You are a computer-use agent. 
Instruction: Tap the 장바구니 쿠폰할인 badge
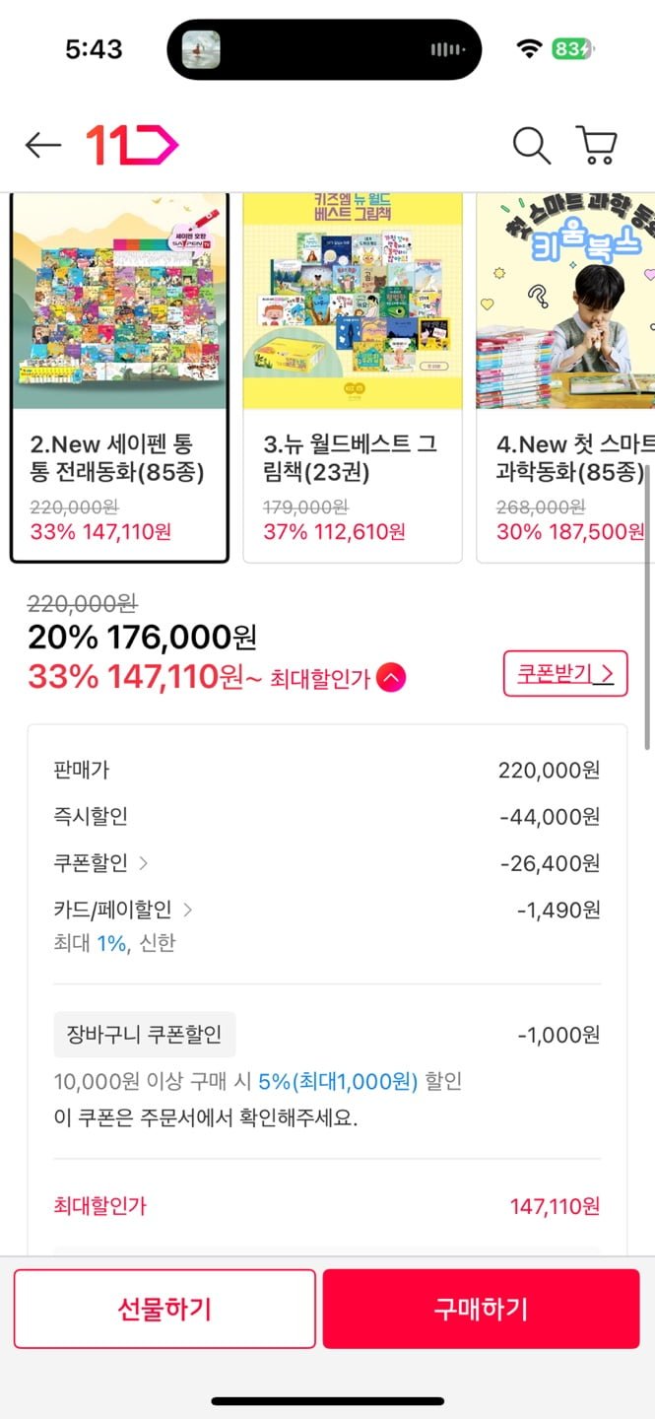click(x=144, y=1035)
